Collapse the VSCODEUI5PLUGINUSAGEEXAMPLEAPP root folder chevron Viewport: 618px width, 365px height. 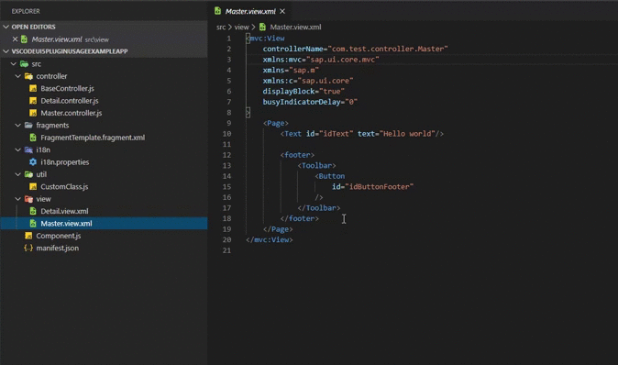point(6,51)
